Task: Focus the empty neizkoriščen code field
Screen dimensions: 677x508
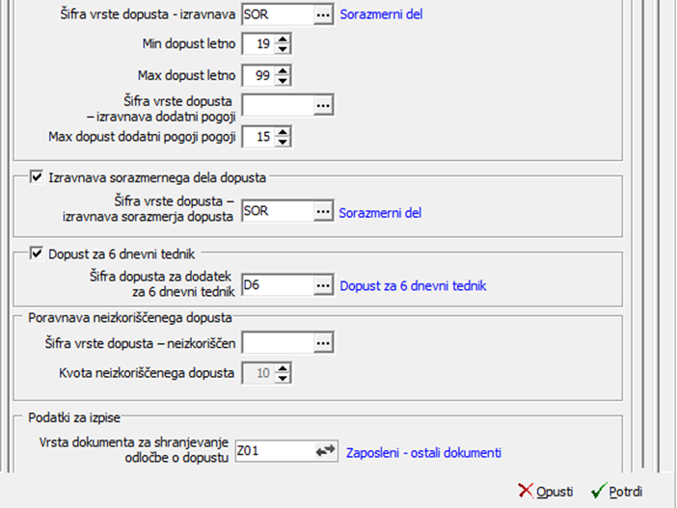Action: pyautogui.click(x=278, y=343)
